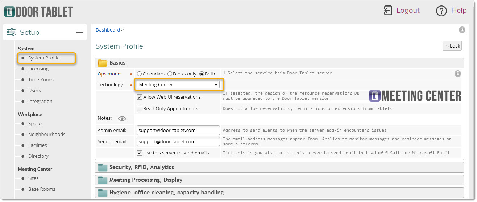This screenshot has width=477, height=202.
Task: Toggle the Notes eye icon
Action: [x=122, y=119]
